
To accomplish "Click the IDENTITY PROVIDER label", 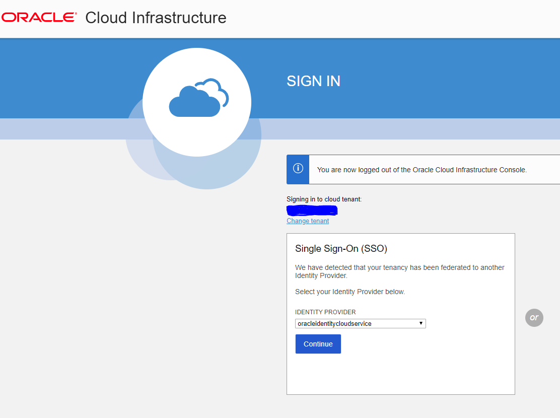I will pos(325,312).
